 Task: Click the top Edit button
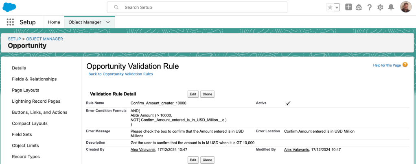193,94
